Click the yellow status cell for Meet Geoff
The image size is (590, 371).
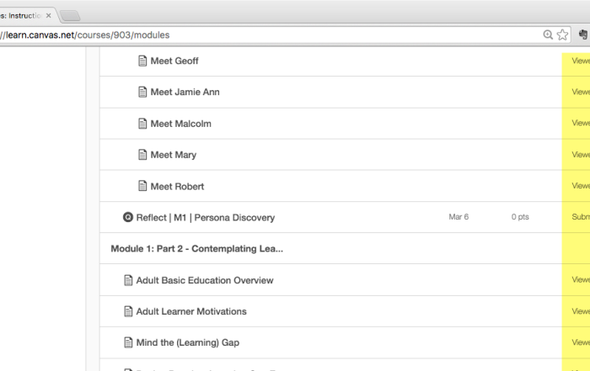click(577, 61)
